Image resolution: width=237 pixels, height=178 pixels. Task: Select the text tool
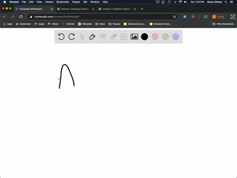(x=123, y=37)
